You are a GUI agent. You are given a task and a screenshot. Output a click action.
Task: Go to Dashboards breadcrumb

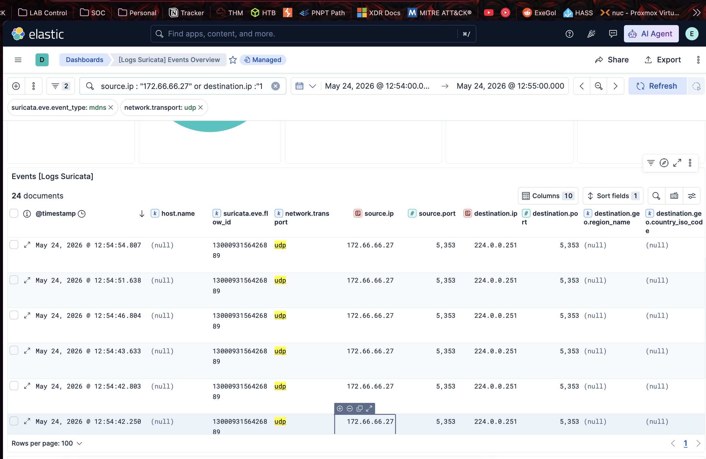(x=84, y=60)
